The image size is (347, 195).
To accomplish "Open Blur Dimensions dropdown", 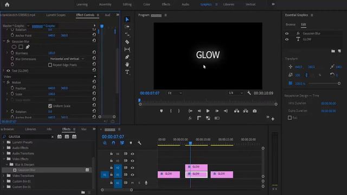I will click(67, 59).
